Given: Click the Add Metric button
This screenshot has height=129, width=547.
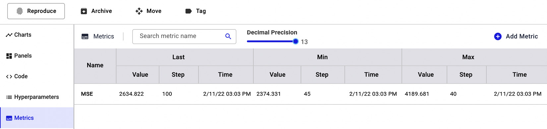Looking at the screenshot, I should (x=516, y=36).
